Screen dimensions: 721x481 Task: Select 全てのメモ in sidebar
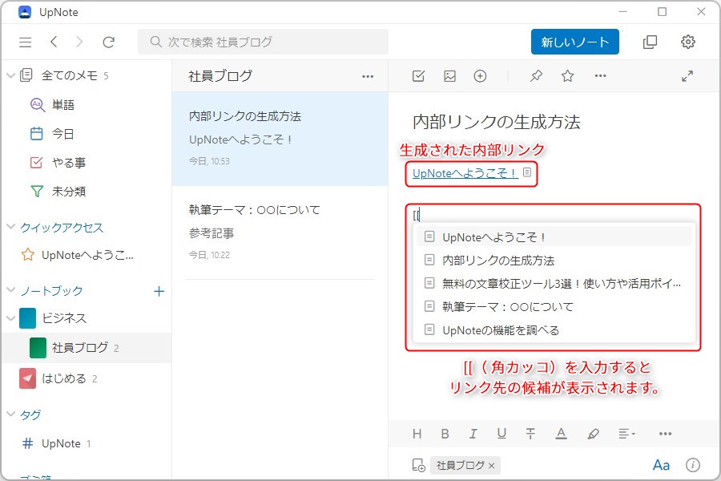69,75
